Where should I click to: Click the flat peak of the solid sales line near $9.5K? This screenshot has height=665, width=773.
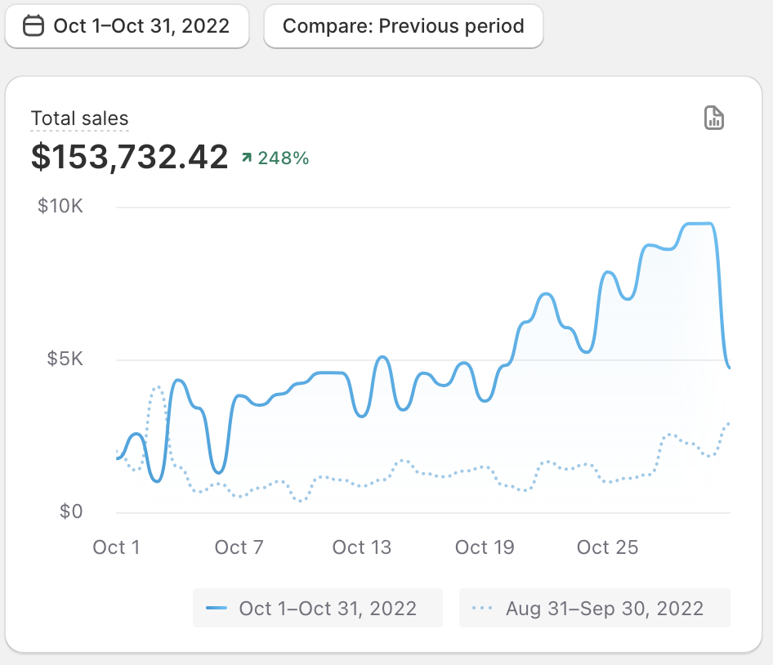[699, 224]
